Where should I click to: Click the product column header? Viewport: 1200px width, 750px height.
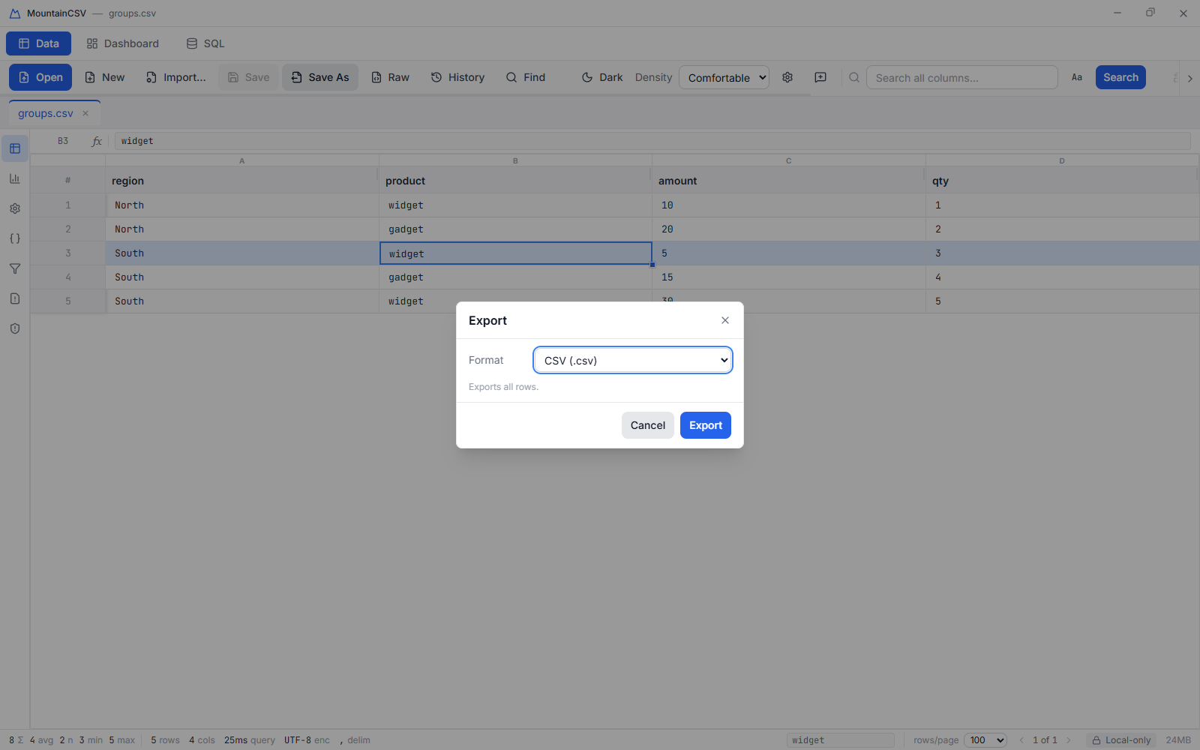click(x=515, y=181)
